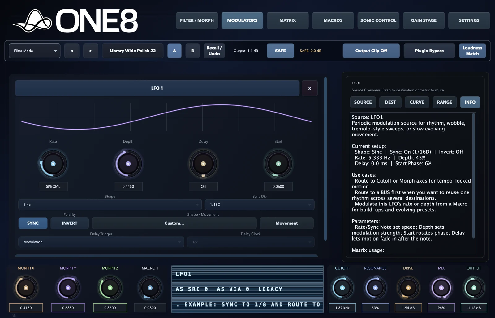Click the info text panel scrollbar
The width and height of the screenshot is (495, 318).
point(473,176)
